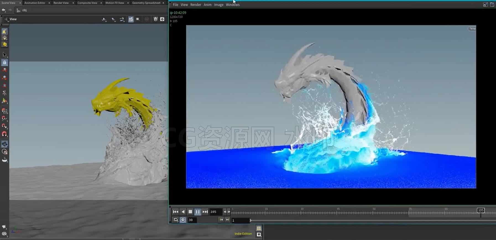The height and width of the screenshot is (240, 496).
Task: Open the MPlay View menu
Action: [184, 5]
